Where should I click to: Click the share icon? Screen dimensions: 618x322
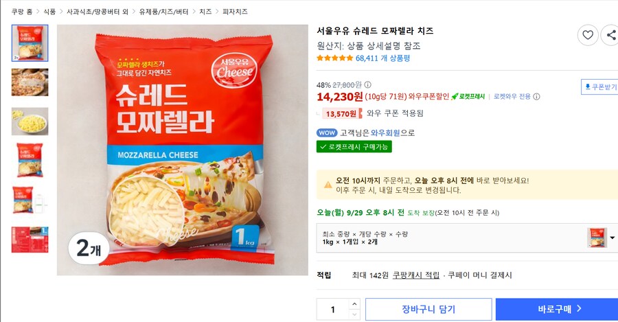tap(610, 35)
